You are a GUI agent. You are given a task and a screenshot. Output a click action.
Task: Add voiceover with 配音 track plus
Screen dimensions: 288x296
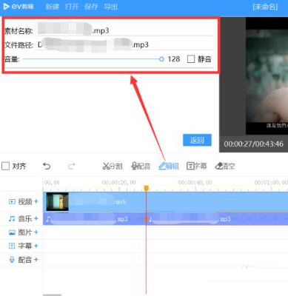(36, 260)
